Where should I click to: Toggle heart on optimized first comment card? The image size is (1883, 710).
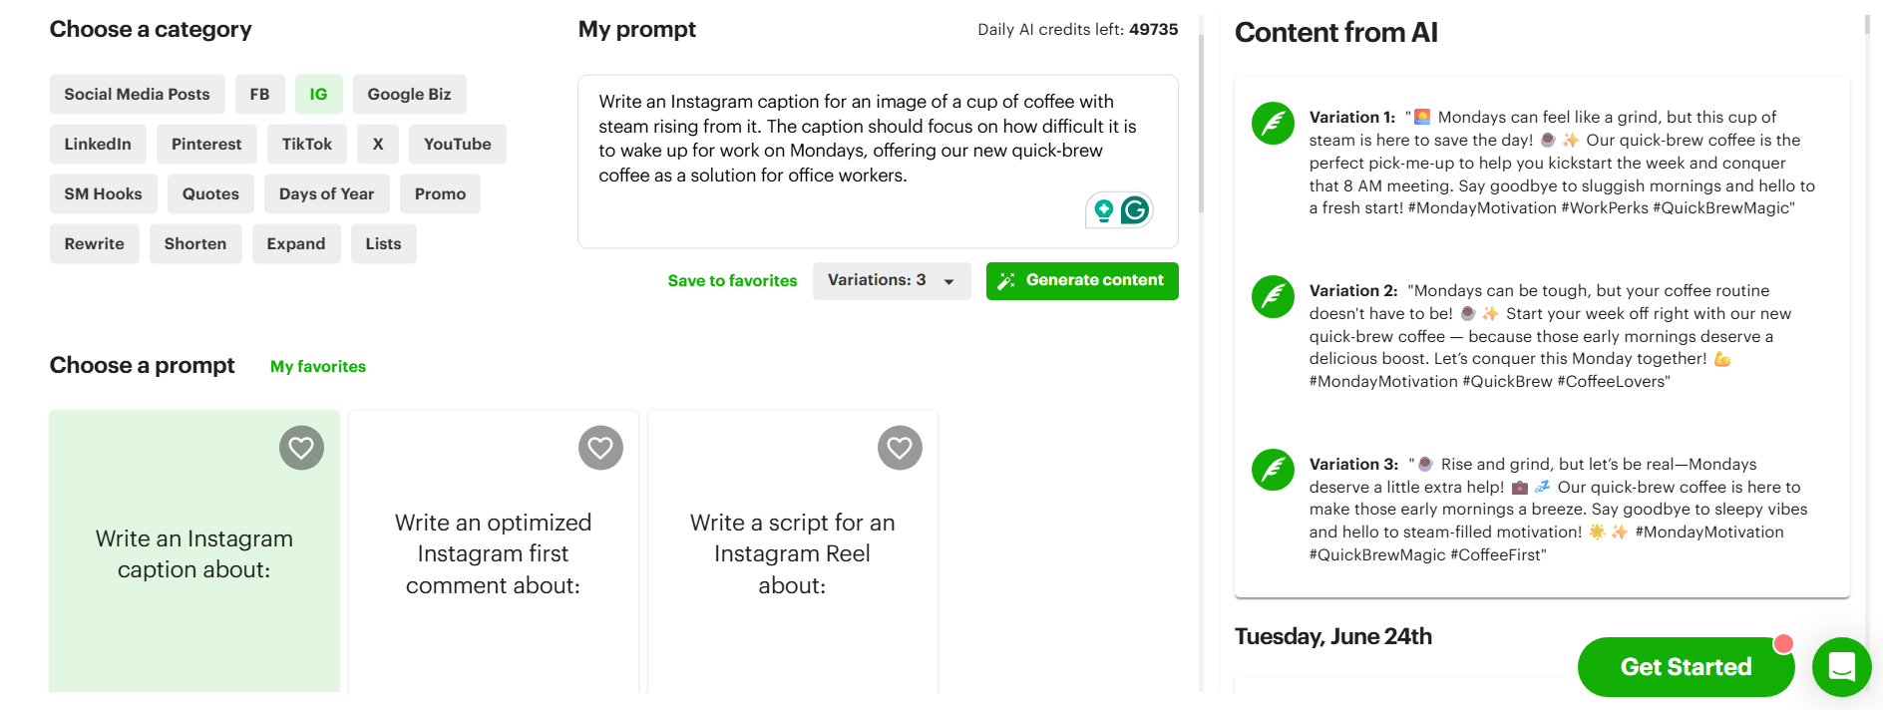[x=600, y=448]
